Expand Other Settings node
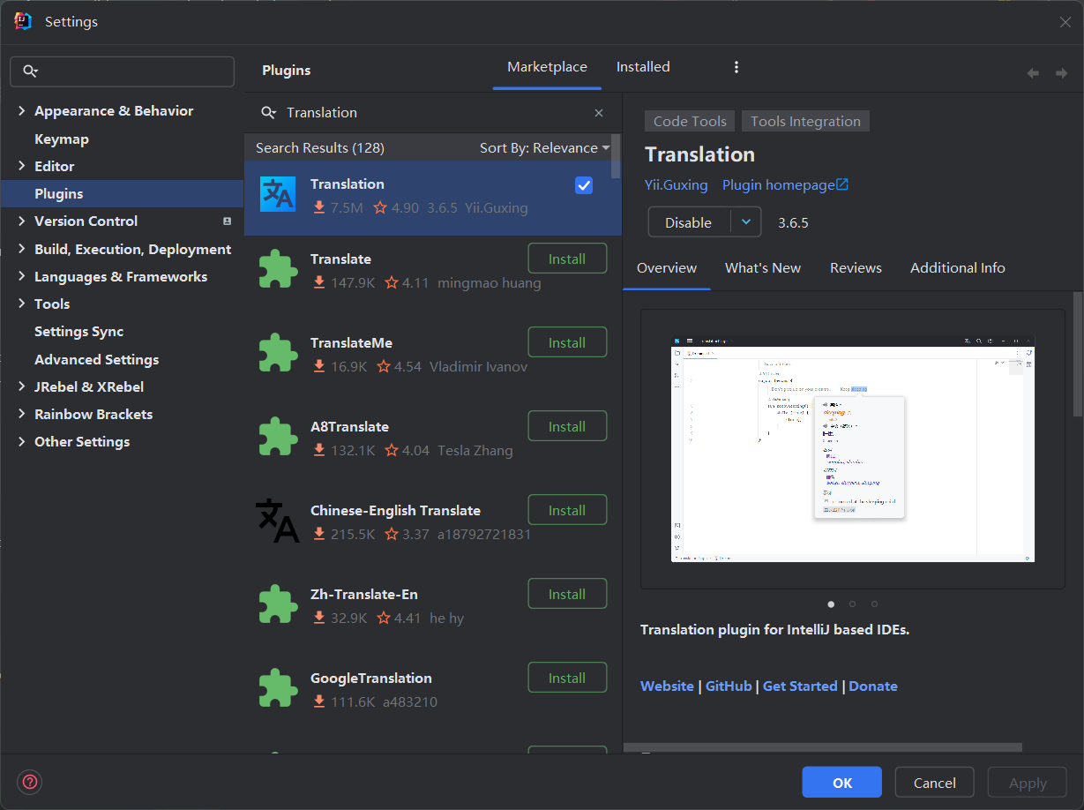Screen dimensions: 1084x810 [22, 442]
